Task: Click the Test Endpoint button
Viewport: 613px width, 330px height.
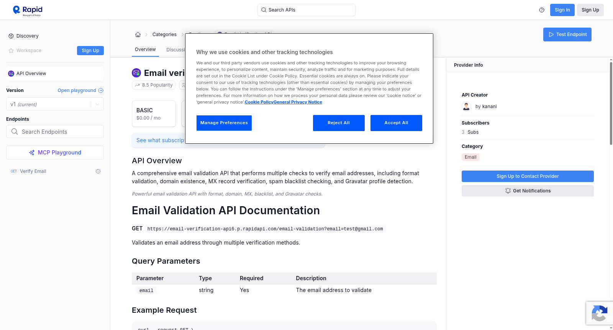Action: point(567,34)
